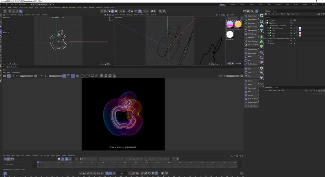Open timeline F-Curve menu
Image resolution: width=325 pixels, height=177 pixels.
46,156
